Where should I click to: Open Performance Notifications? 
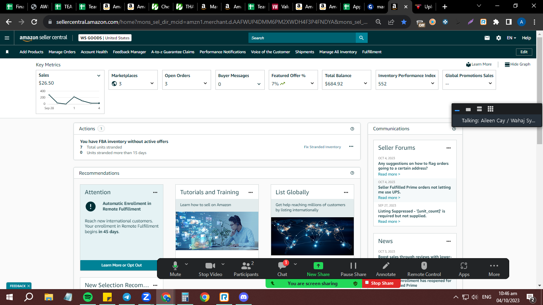click(223, 52)
